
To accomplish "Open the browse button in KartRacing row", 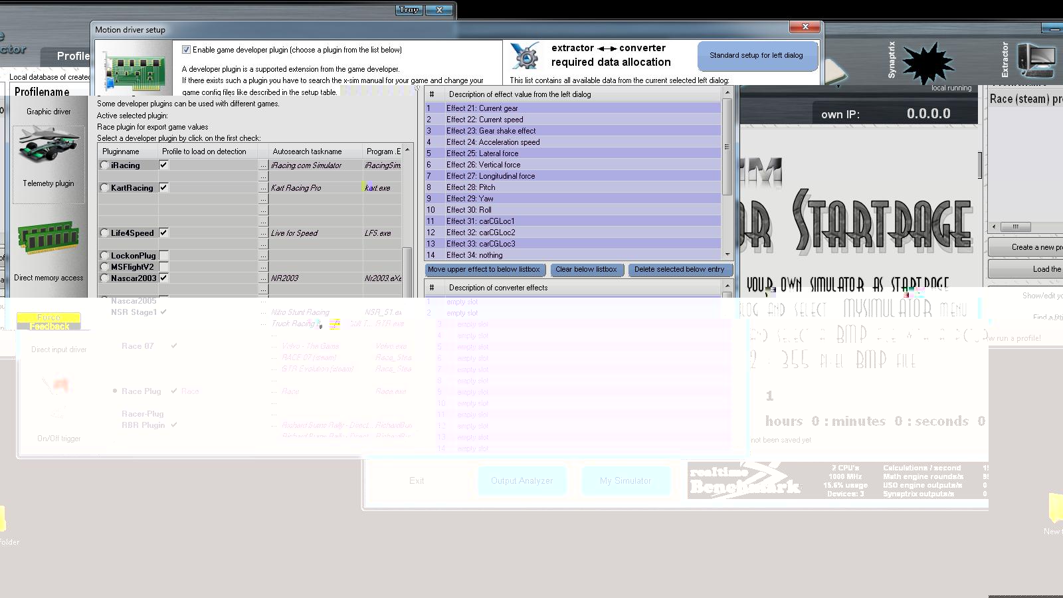I will (x=263, y=188).
